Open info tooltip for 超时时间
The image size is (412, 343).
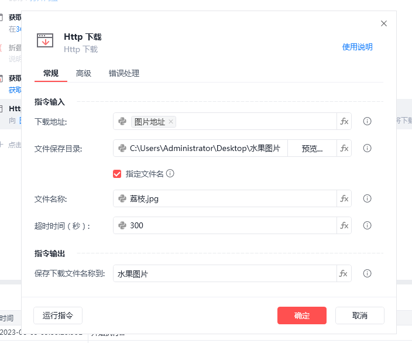coord(367,225)
